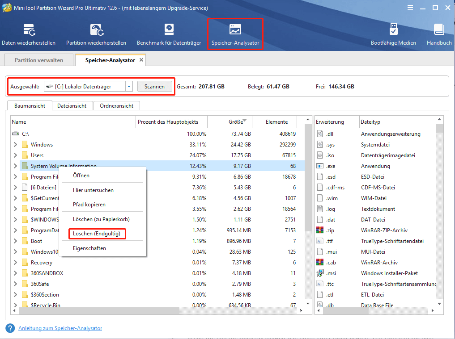The height and width of the screenshot is (339, 455).
Task: Open Partition wiederherstellen tool
Action: (96, 35)
